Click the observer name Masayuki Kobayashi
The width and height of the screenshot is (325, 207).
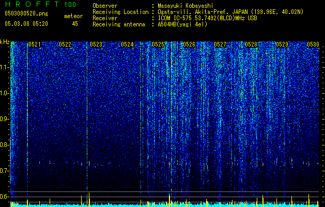[185, 6]
